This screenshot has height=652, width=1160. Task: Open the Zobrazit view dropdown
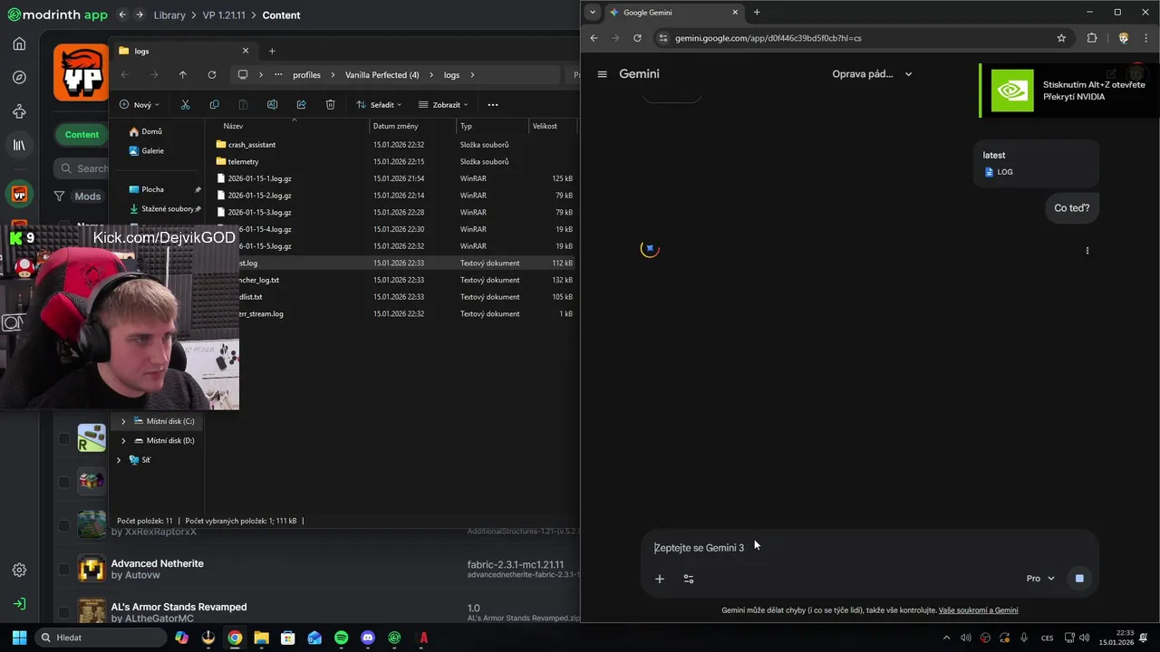pos(443,104)
